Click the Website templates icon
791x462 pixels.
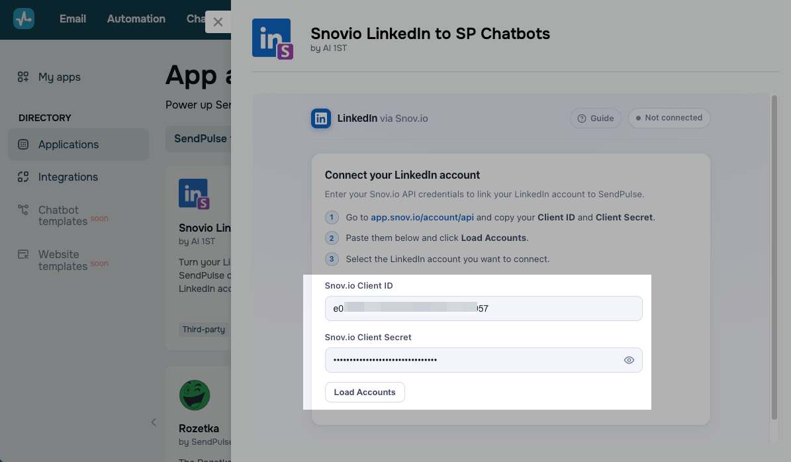pyautogui.click(x=23, y=254)
